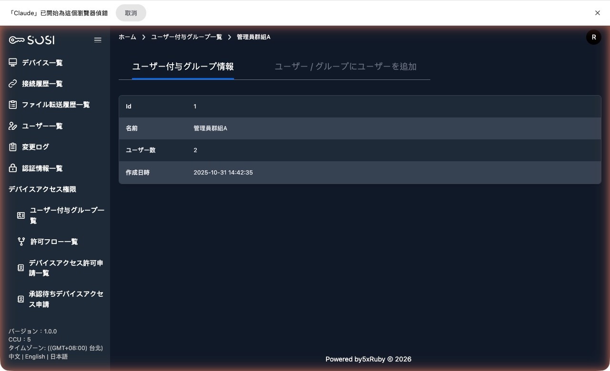
Task: Open 変更ログ with its log icon
Action: tap(12, 147)
